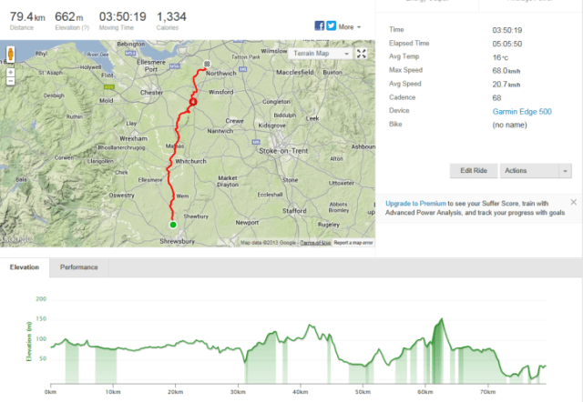Expand the More sharing options

(349, 27)
